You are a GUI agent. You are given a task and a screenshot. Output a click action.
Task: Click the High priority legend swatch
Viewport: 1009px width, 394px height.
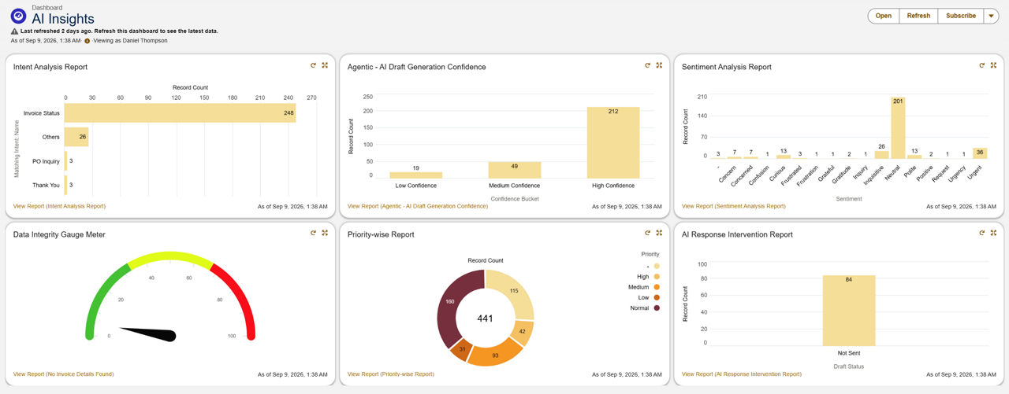point(657,277)
